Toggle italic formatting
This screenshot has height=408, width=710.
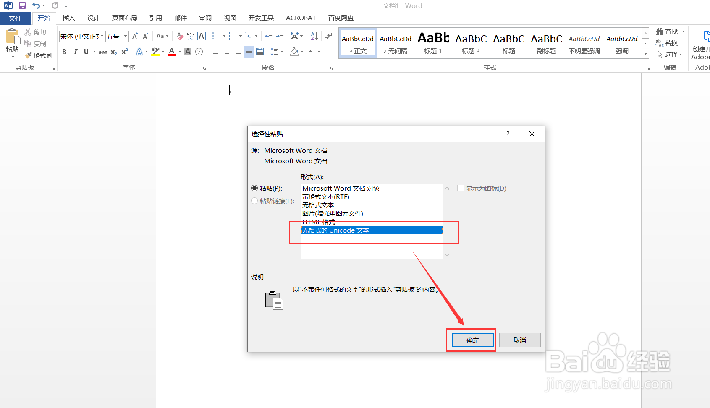click(x=76, y=52)
